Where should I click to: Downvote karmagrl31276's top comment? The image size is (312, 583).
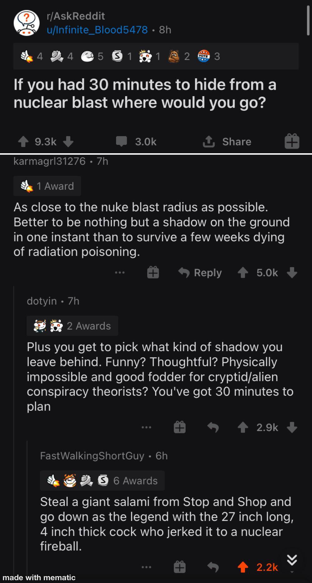292,272
